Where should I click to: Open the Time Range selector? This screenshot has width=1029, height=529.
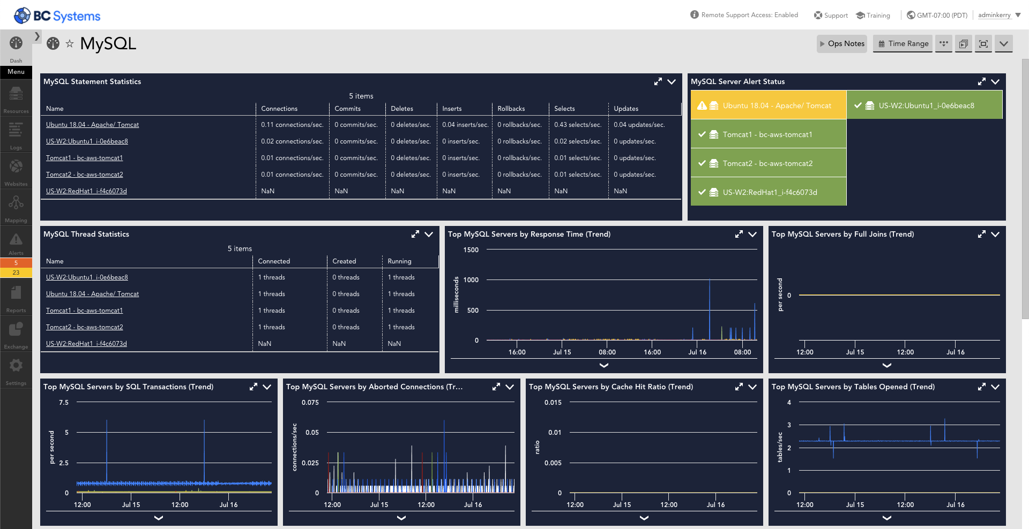(903, 43)
